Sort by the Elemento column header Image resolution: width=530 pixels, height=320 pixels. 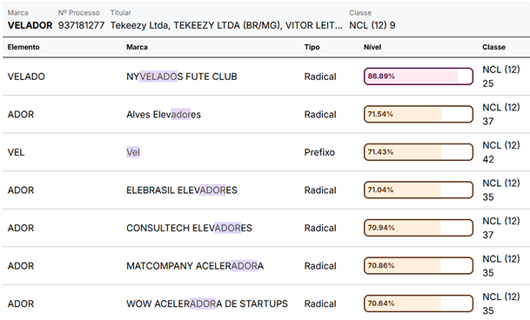tap(23, 47)
